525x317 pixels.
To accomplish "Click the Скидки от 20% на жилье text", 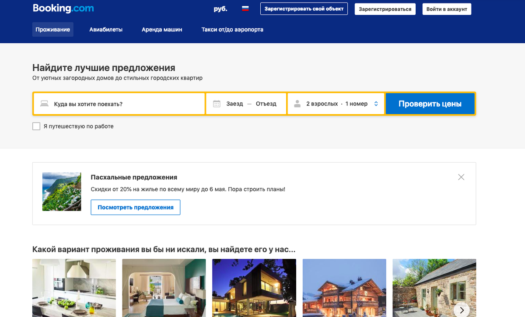I will coord(188,189).
